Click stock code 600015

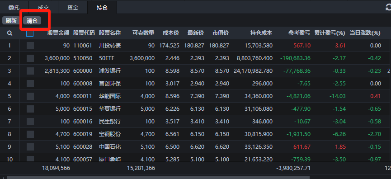(x=83, y=109)
